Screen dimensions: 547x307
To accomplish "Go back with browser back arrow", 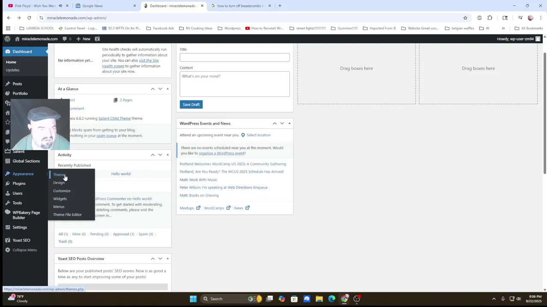I will [x=9, y=18].
